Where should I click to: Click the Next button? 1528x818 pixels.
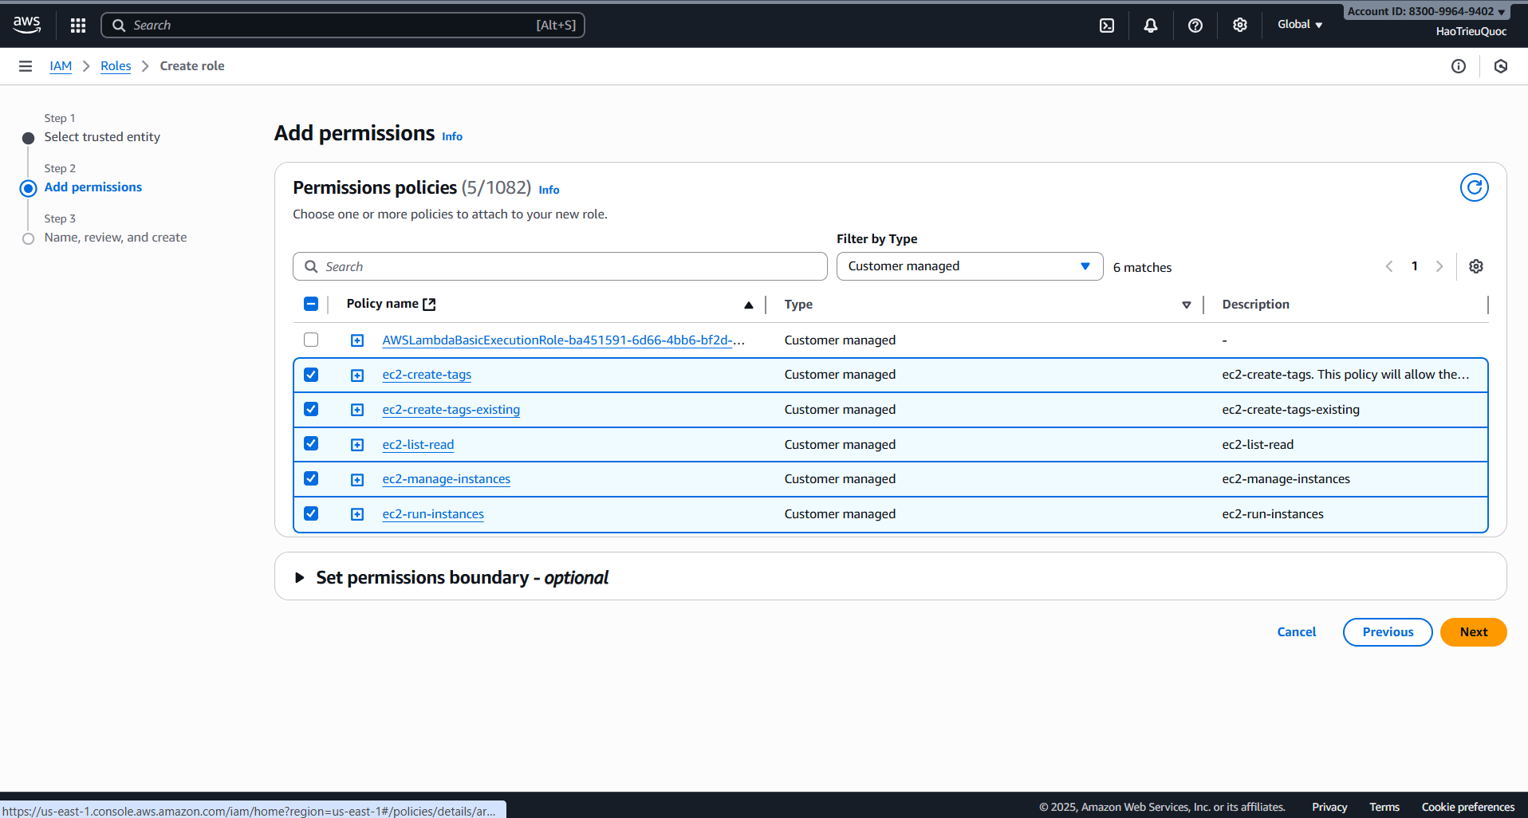[x=1473, y=632]
